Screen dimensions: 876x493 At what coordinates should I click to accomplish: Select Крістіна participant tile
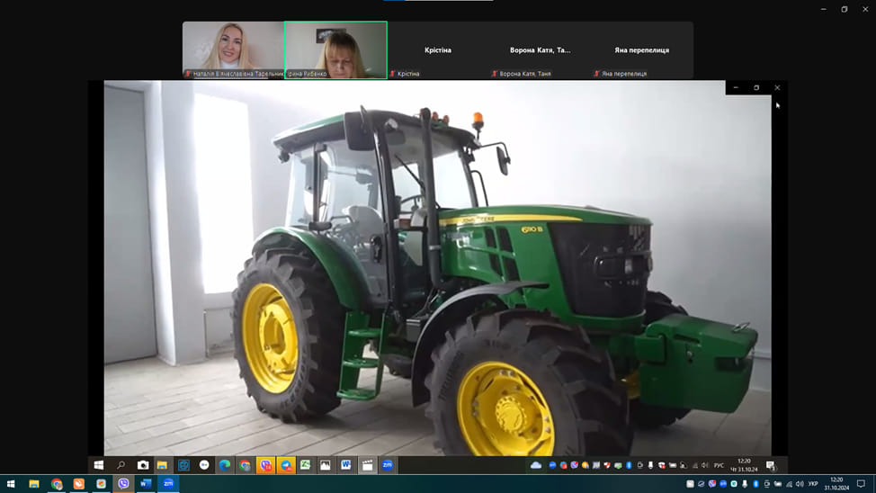click(x=438, y=49)
